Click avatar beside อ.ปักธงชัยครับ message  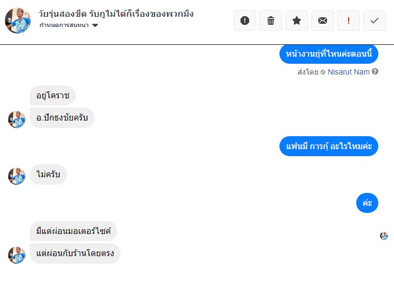17,119
